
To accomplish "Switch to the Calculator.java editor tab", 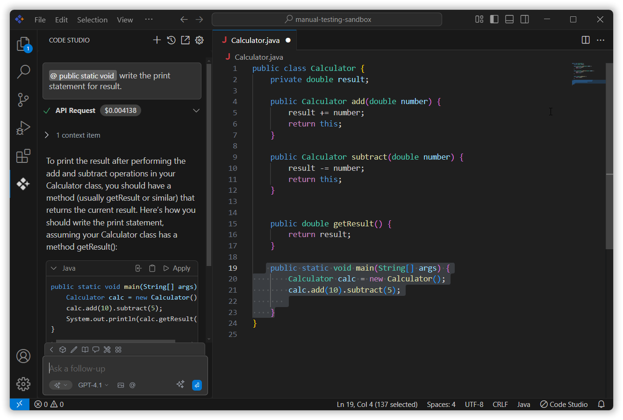I will click(x=255, y=40).
